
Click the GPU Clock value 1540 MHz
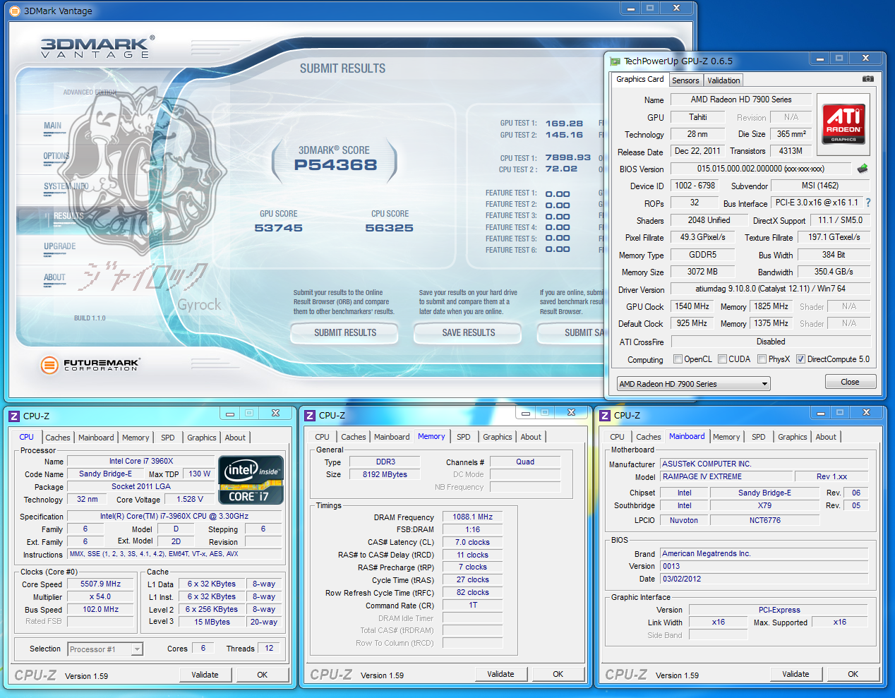pyautogui.click(x=692, y=306)
